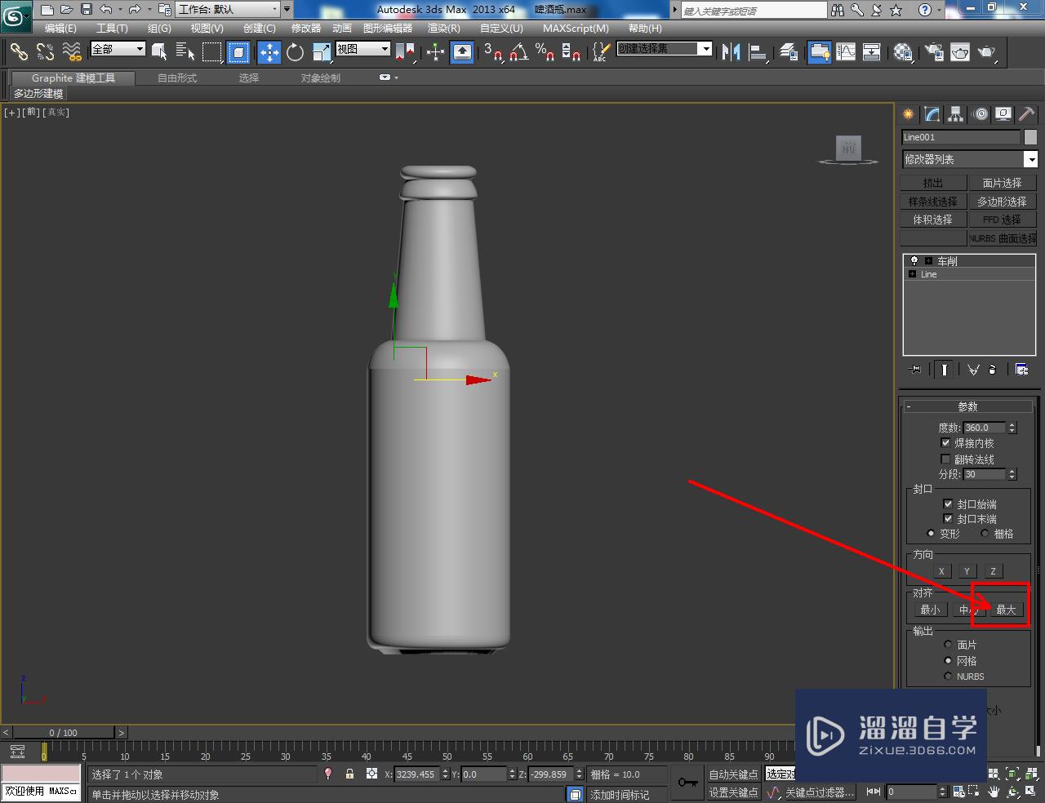Uncheck the 焊接内核 checkbox
1045x803 pixels.
click(944, 443)
